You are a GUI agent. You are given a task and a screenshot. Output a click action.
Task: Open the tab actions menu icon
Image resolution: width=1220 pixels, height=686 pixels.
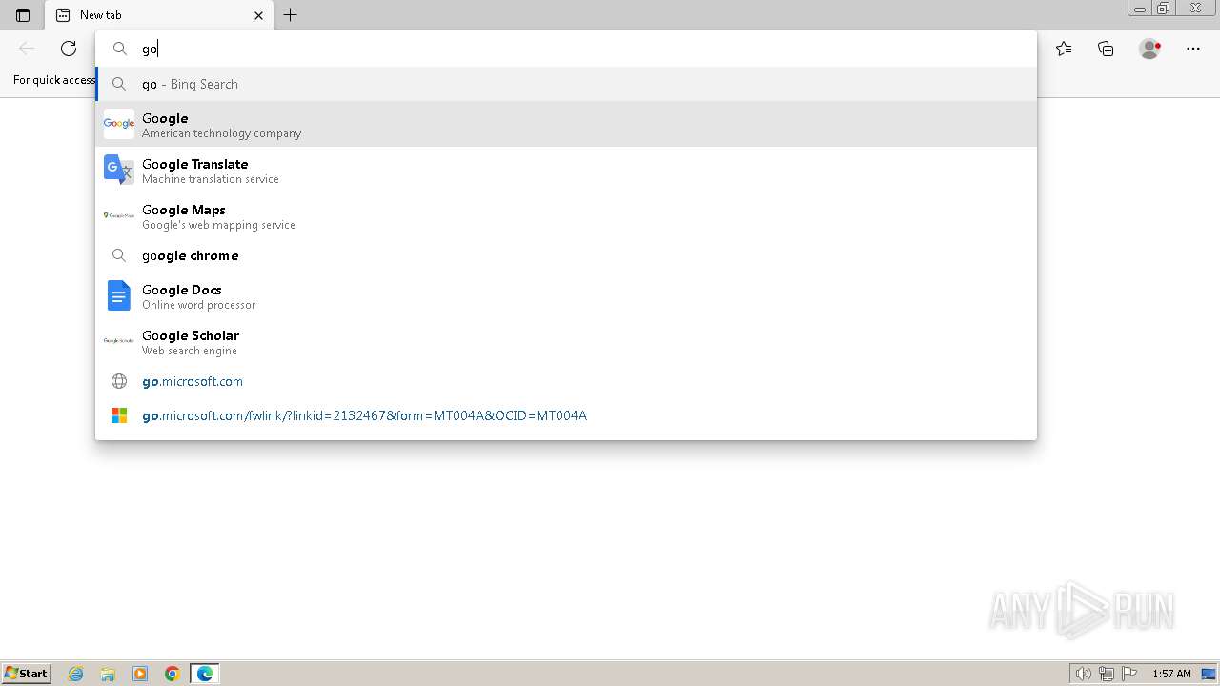23,15
